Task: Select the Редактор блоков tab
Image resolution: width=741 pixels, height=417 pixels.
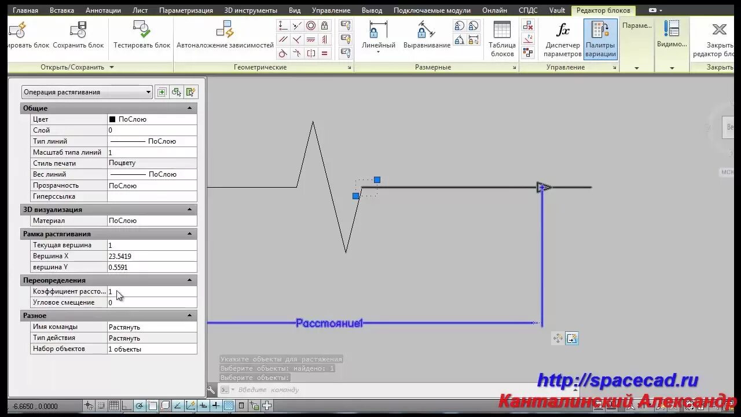Action: coord(603,10)
